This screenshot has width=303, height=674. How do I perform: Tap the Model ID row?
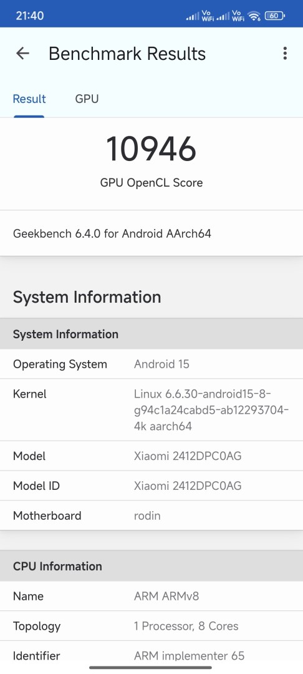coord(151,486)
